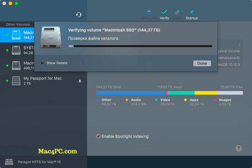
Task: Open support via the headset icon
Action: pos(79,15)
